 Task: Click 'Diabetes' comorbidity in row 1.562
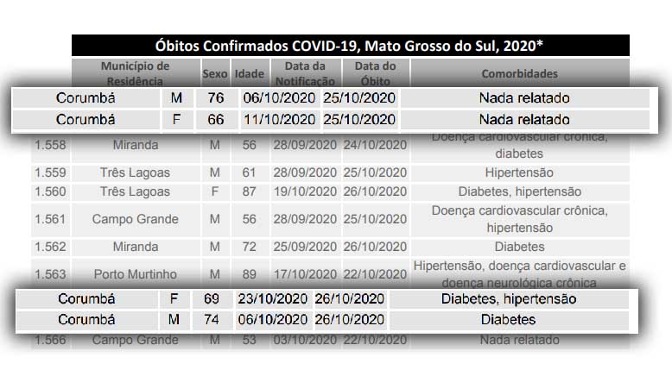point(519,247)
